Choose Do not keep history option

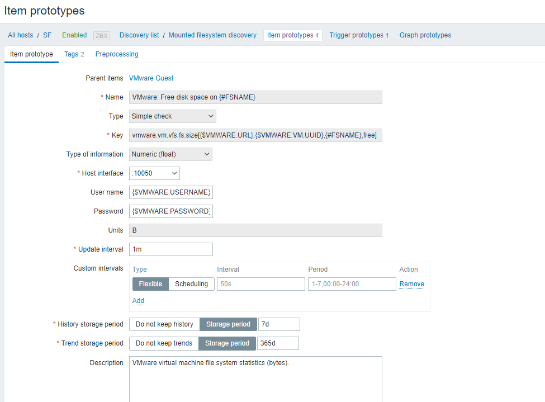tap(164, 324)
